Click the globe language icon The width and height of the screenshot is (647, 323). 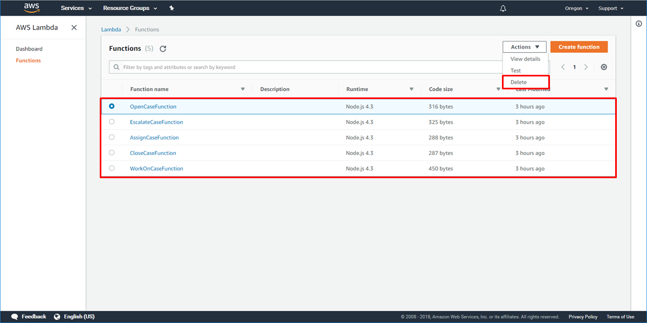[57, 317]
